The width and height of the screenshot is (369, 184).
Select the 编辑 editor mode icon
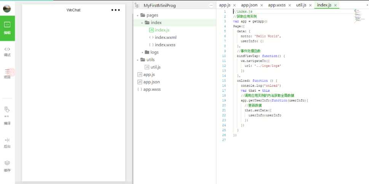7,24
